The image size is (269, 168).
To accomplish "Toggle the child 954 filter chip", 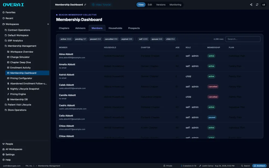I will point(170,39).
